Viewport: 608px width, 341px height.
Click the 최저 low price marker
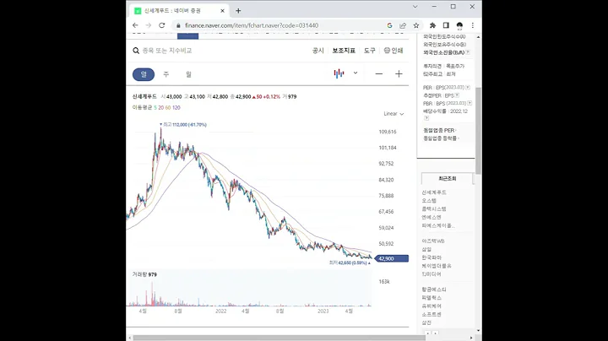[x=350, y=263]
